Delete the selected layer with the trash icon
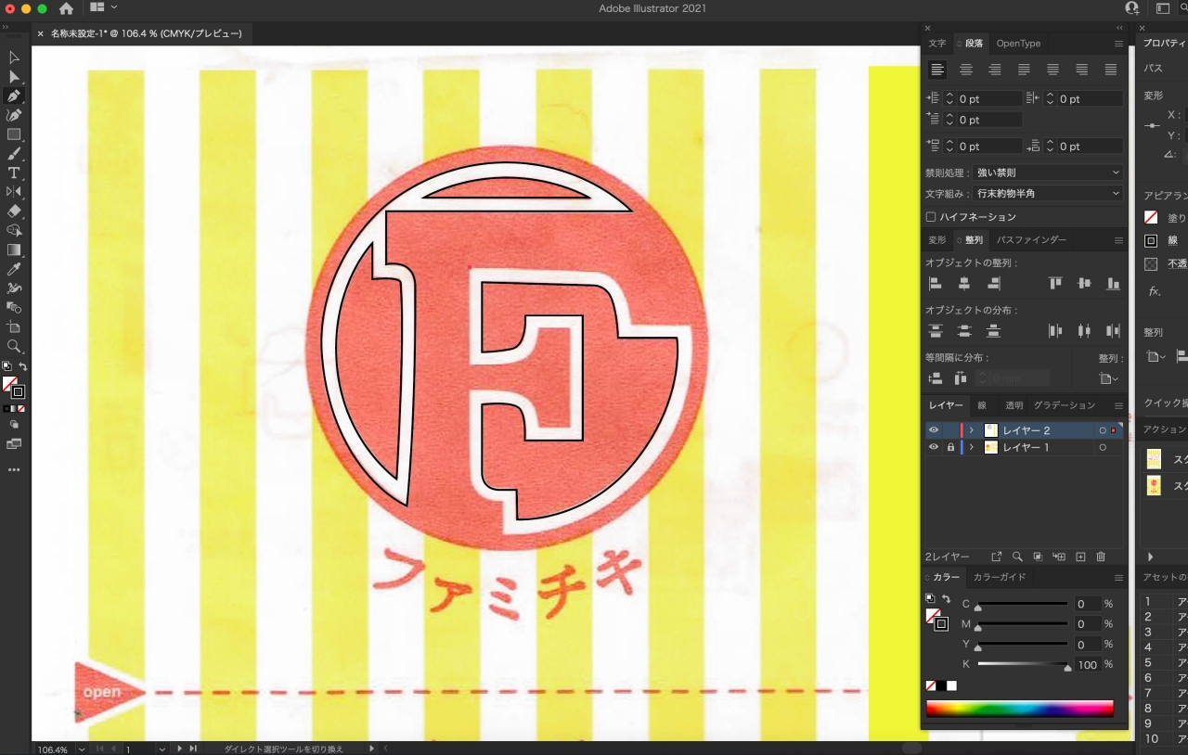The width and height of the screenshot is (1188, 755). pyautogui.click(x=1101, y=557)
